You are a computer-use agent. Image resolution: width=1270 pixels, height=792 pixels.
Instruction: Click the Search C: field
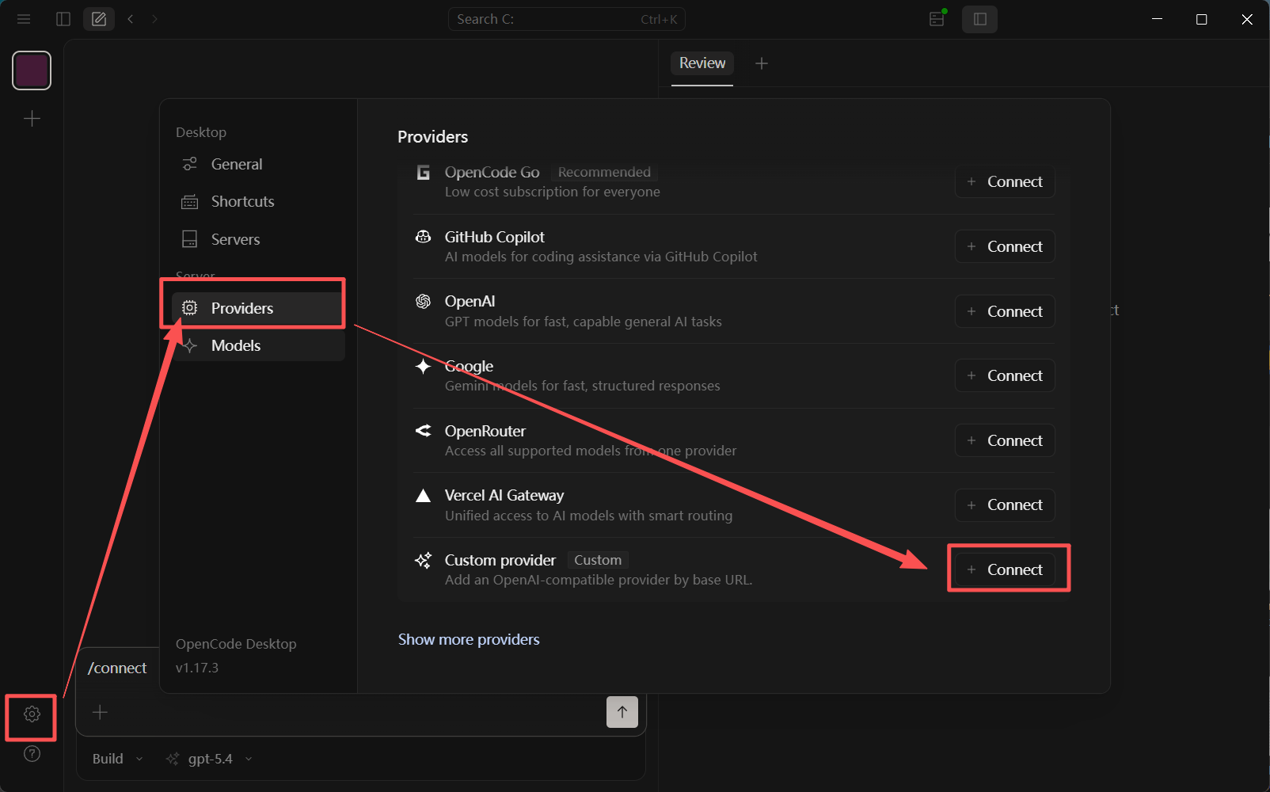coord(567,19)
